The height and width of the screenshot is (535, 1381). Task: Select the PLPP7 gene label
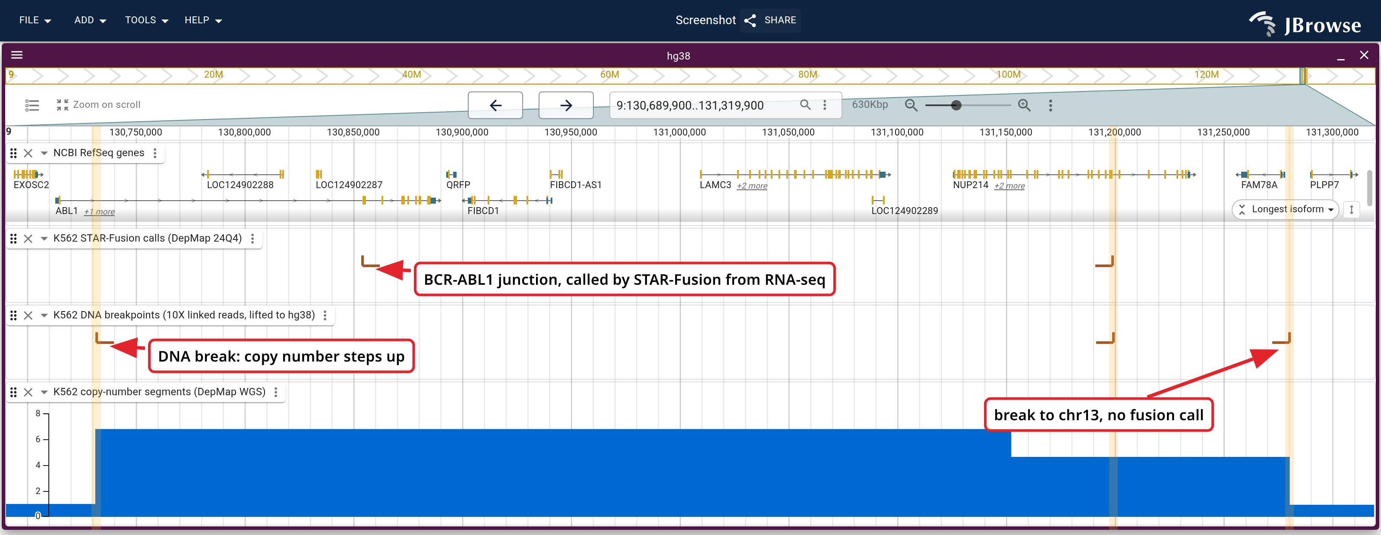[x=1324, y=185]
